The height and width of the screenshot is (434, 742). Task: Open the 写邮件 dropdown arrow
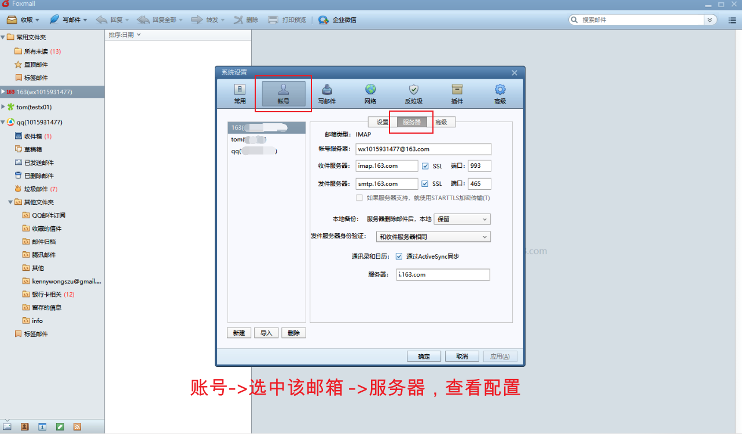(x=85, y=20)
